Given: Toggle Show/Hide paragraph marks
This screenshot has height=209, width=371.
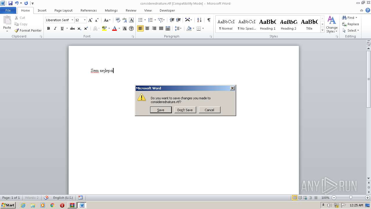Looking at the screenshot, I should pyautogui.click(x=209, y=20).
